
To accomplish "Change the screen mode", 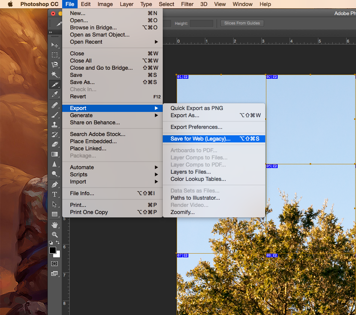I will point(55,274).
